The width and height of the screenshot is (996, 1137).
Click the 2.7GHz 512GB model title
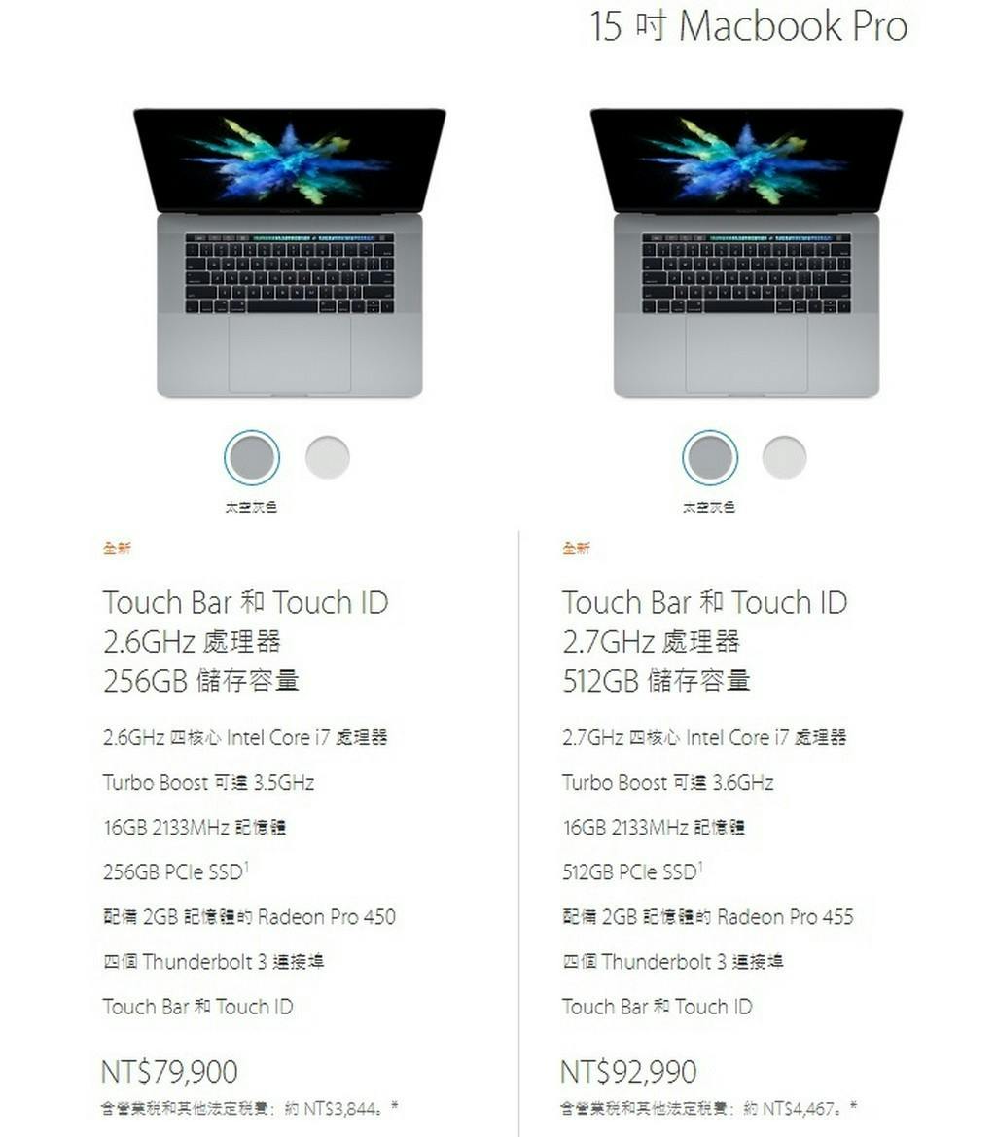[704, 642]
